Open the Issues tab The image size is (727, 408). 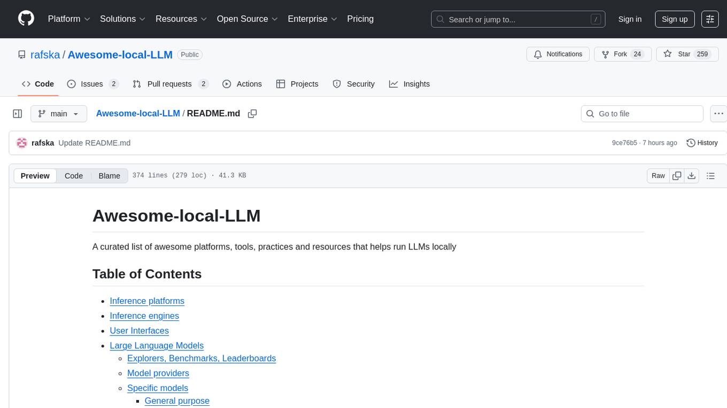coord(92,84)
